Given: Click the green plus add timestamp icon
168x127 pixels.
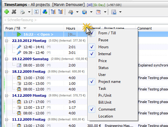Looking at the screenshot, I should tap(7, 12).
